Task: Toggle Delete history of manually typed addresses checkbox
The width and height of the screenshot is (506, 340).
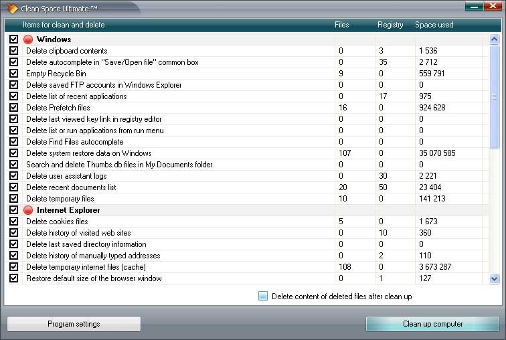Action: click(x=13, y=256)
